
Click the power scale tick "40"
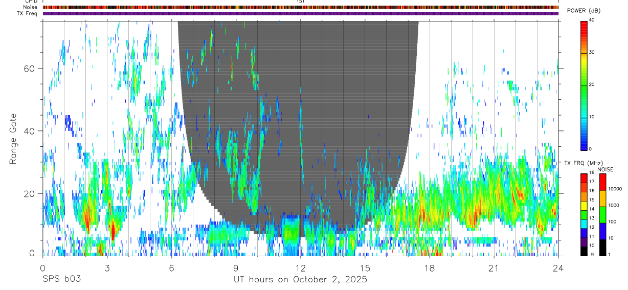592,20
